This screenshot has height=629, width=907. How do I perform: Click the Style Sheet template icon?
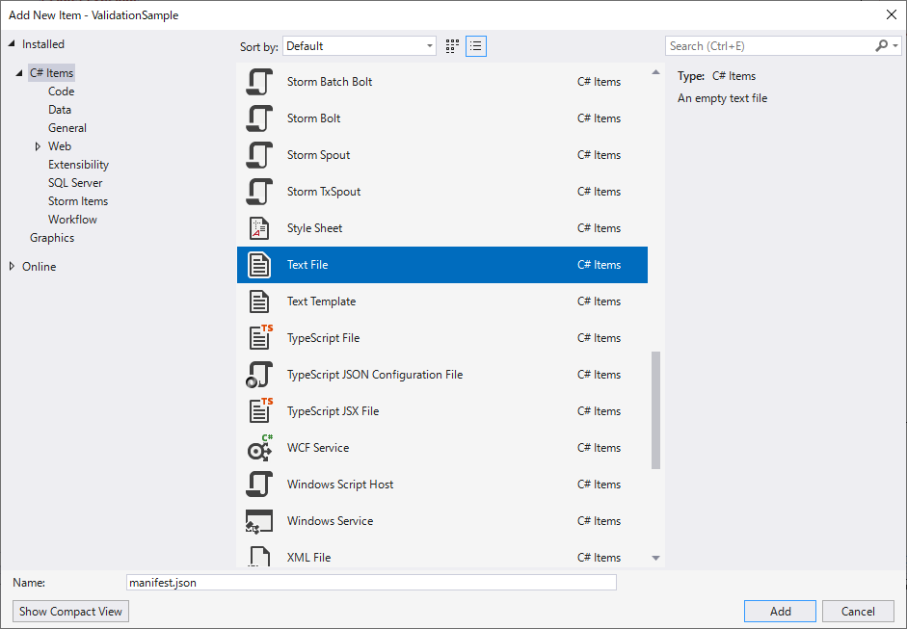[259, 228]
